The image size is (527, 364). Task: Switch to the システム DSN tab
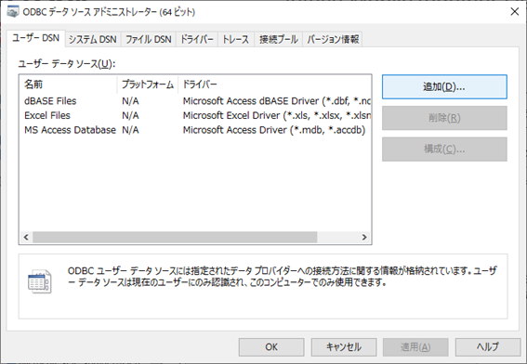pyautogui.click(x=92, y=39)
